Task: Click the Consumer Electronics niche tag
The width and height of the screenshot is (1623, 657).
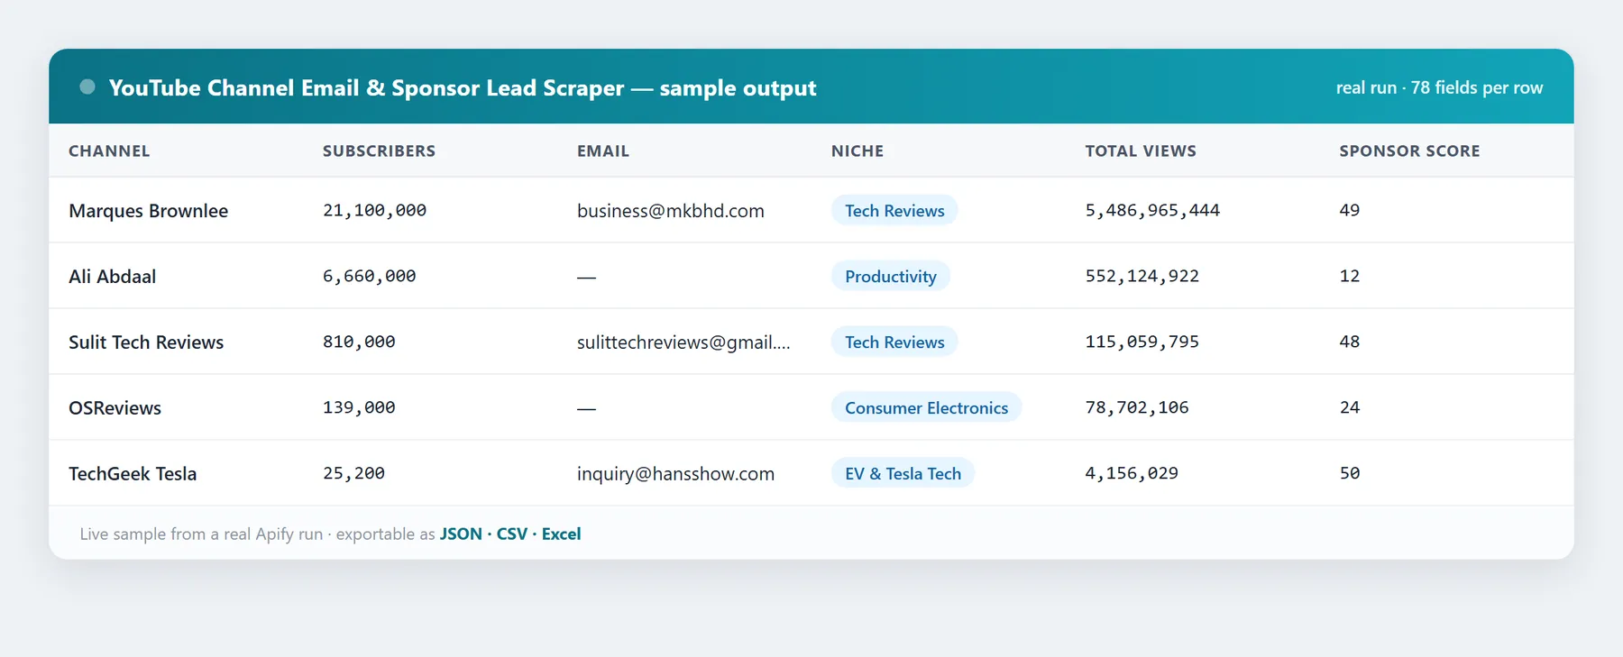Action: [926, 407]
